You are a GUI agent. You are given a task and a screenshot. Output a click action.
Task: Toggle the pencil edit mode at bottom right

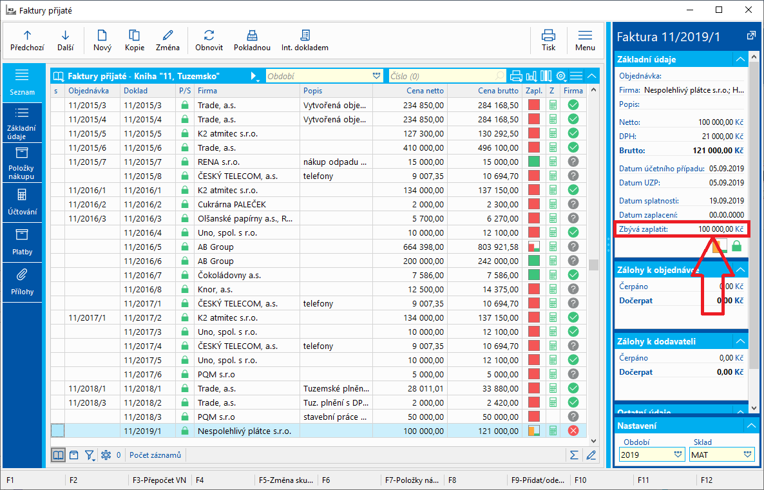591,455
